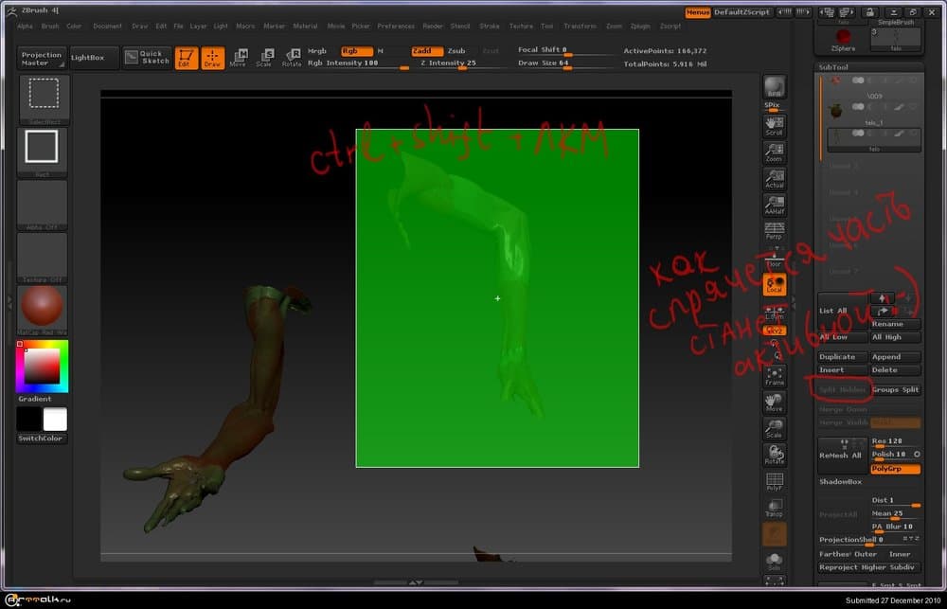The width and height of the screenshot is (947, 609).
Task: Expand the ShadowBox section
Action: point(840,482)
